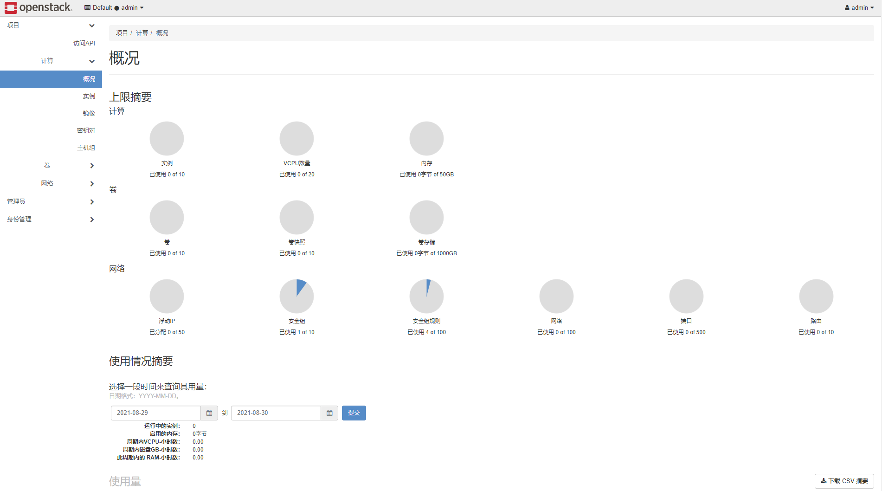Image resolution: width=882 pixels, height=491 pixels.
Task: Expand the 卷 sidebar group
Action: (51, 165)
